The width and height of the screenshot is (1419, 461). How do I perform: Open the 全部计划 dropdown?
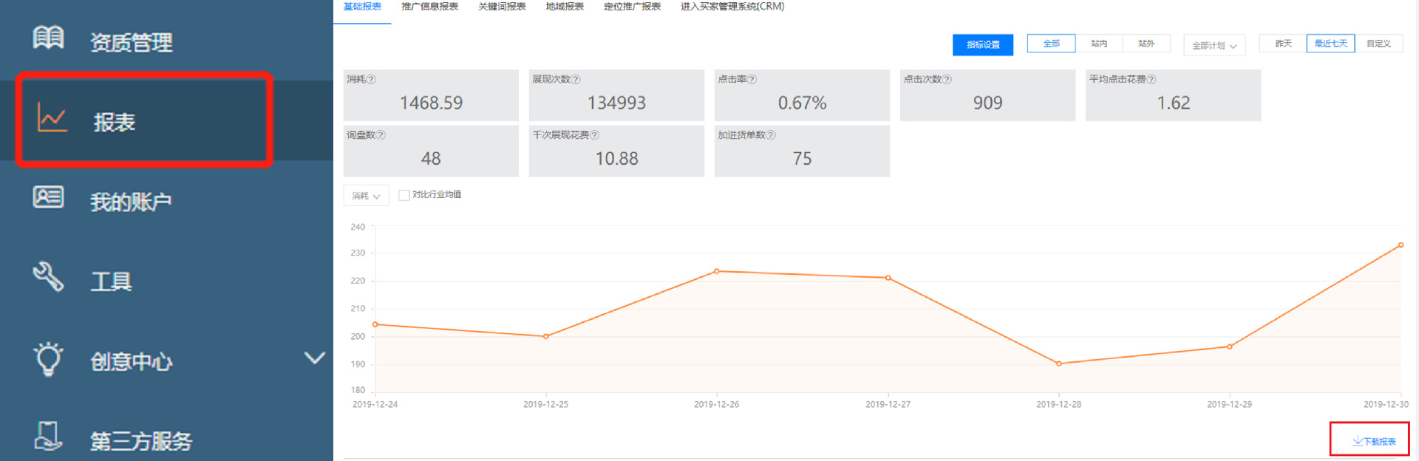tap(1214, 45)
